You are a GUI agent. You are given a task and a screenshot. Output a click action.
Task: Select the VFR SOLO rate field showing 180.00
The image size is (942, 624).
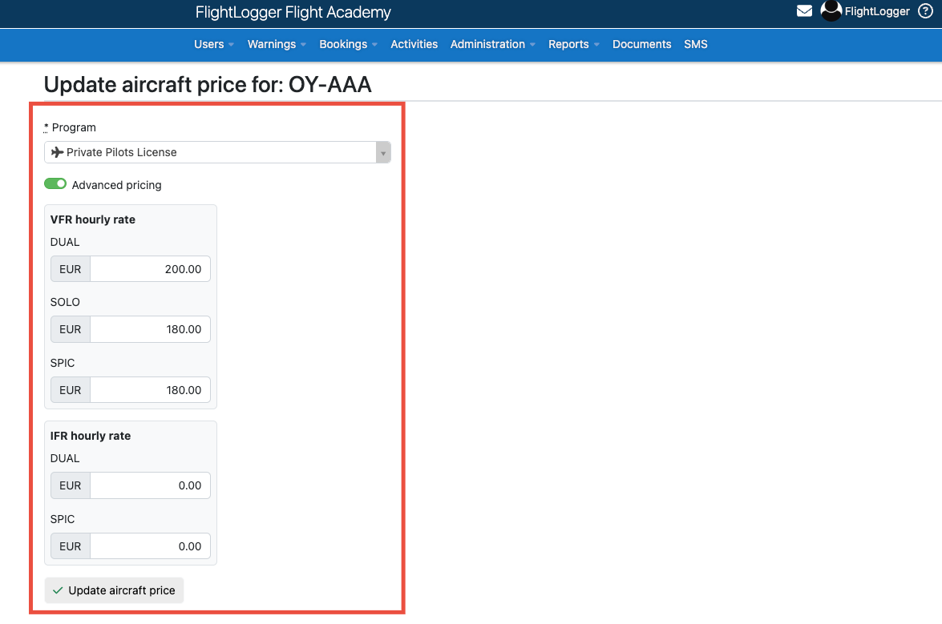[149, 329]
